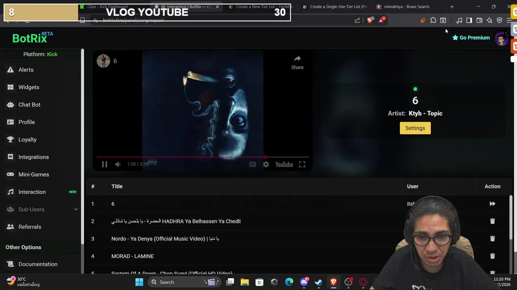Click Go Premium
Image resolution: width=517 pixels, height=290 pixels.
471,37
